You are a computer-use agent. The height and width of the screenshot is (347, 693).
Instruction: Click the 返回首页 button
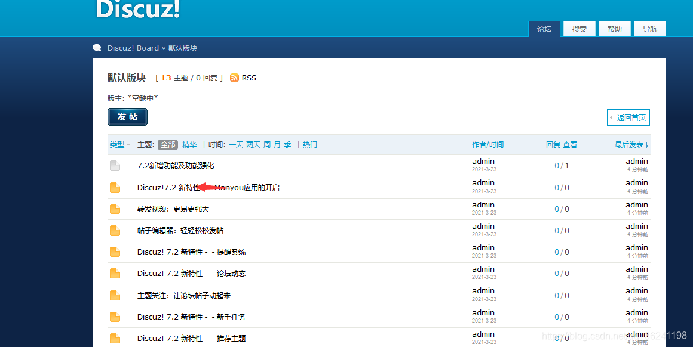(628, 117)
